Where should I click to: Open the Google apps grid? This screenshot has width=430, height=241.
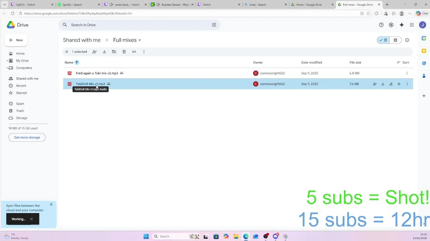pyautogui.click(x=412, y=25)
